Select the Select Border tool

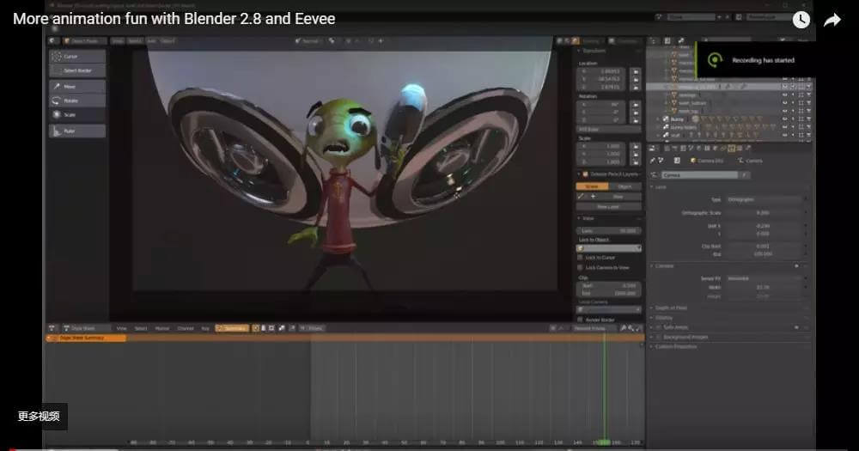pyautogui.click(x=77, y=70)
